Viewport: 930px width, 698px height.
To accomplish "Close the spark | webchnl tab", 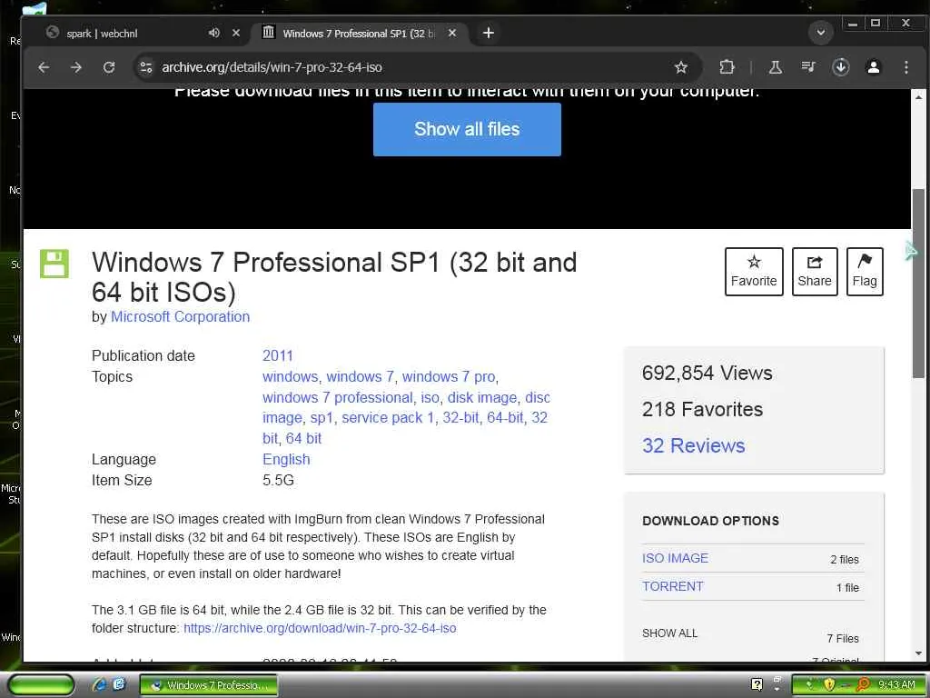I will (236, 34).
